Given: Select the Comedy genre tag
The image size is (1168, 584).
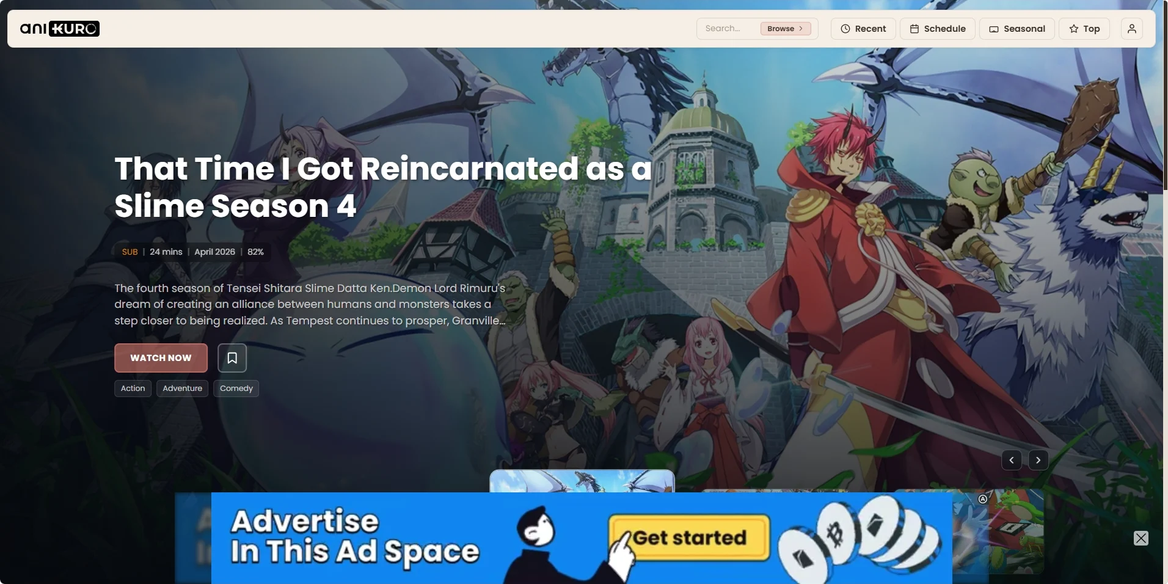Looking at the screenshot, I should click(236, 389).
